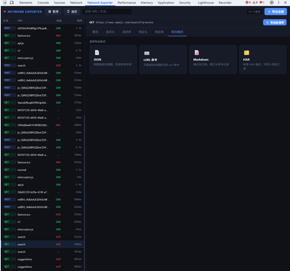The height and width of the screenshot is (271, 290).
Task: Choose the JSON export format card
Action: [113, 59]
